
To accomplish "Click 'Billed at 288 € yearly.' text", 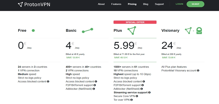I will (x=172, y=54).
